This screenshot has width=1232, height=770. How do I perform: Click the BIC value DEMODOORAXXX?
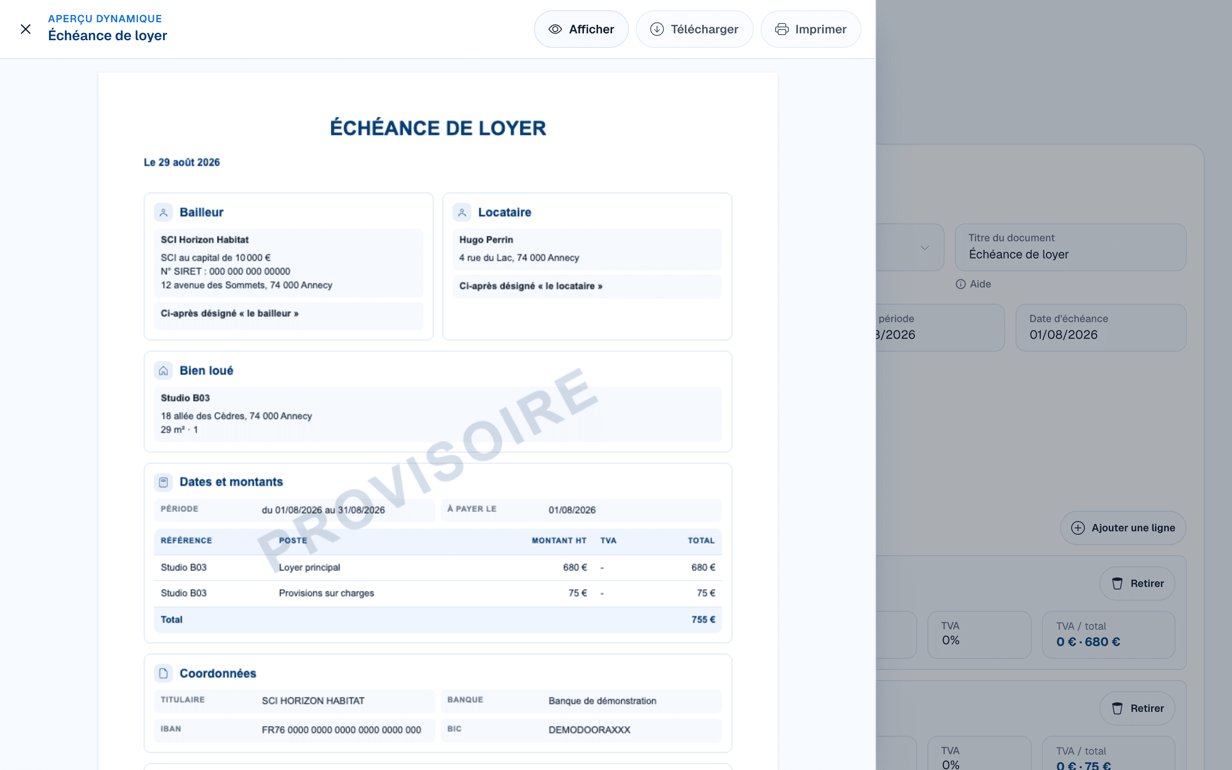[x=589, y=730]
